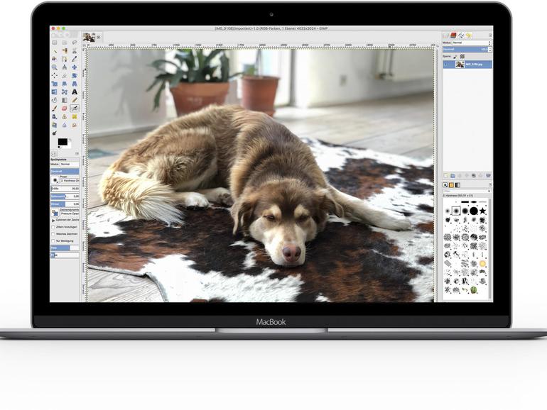
Task: Select the Free Select lasso tool
Action: pos(75,43)
